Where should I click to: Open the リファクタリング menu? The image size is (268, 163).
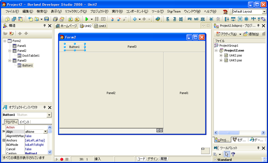pyautogui.click(x=76, y=12)
